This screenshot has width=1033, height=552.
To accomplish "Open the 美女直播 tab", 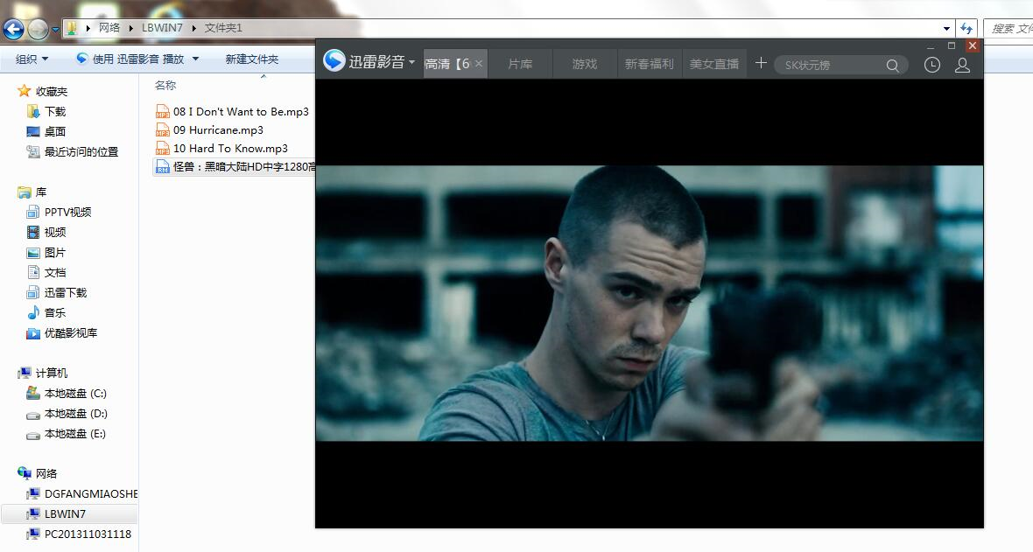I will (714, 64).
